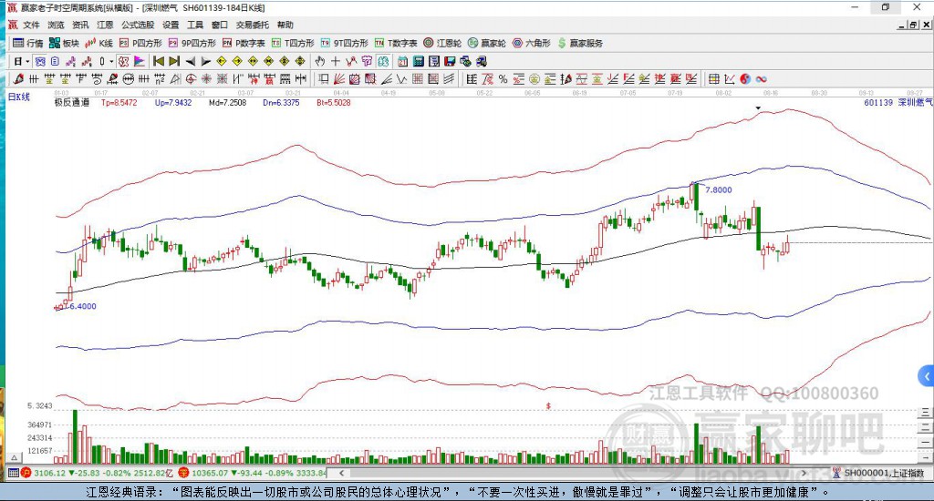This screenshot has width=934, height=501.
Task: Select the hand pan tool
Action: [x=320, y=61]
